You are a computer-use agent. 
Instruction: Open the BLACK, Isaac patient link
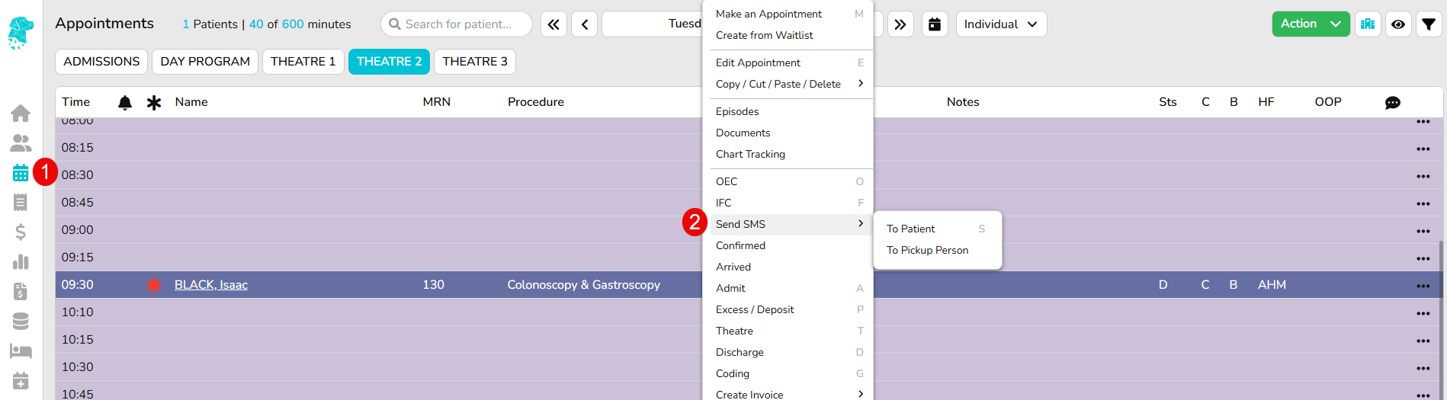point(211,285)
